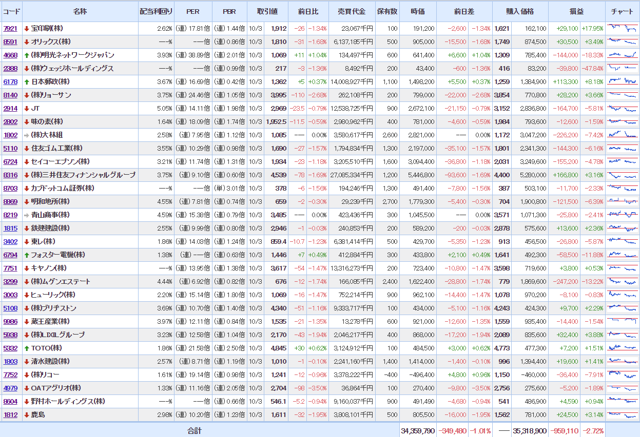Click the 売買代金 column header
The width and height of the screenshot is (640, 437).
(x=352, y=11)
